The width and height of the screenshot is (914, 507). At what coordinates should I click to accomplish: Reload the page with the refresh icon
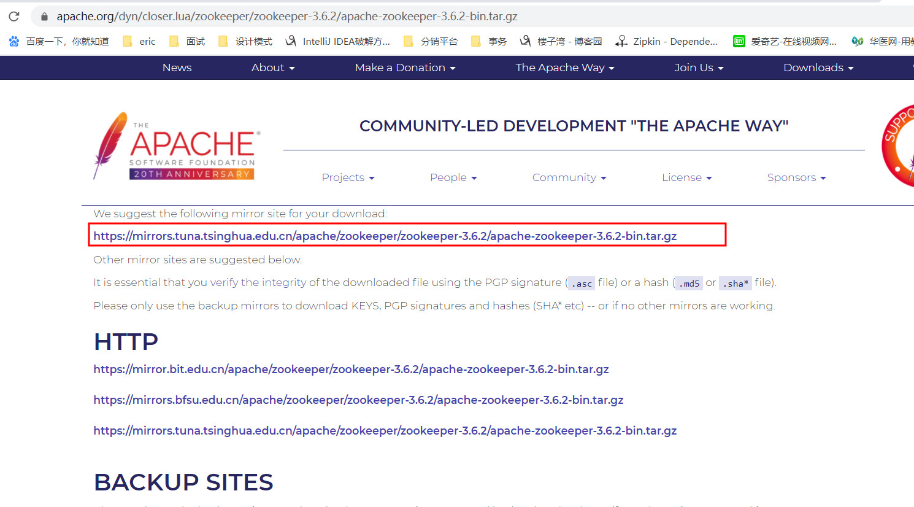click(13, 17)
